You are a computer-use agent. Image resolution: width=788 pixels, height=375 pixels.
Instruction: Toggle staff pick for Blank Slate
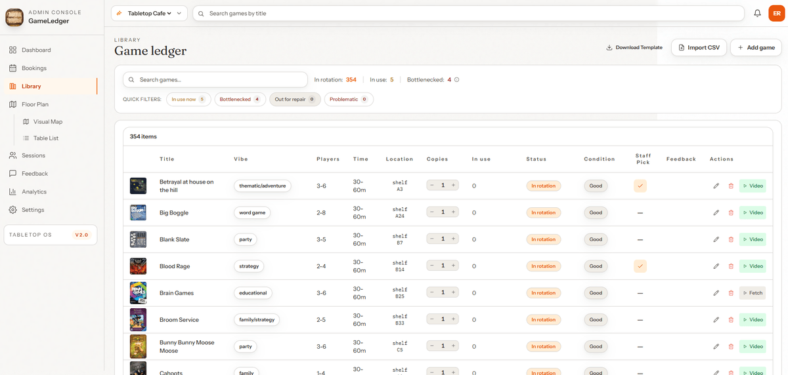coord(640,240)
